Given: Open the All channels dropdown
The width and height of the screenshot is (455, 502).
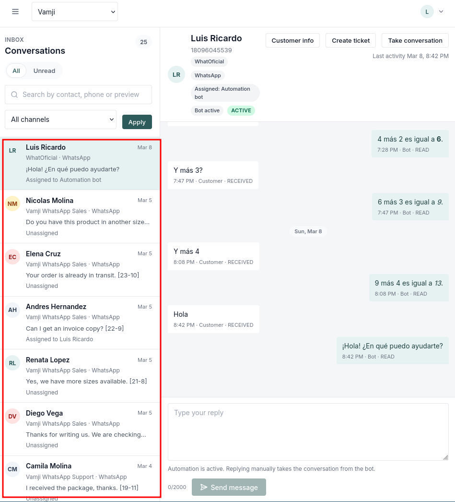Looking at the screenshot, I should [x=60, y=120].
